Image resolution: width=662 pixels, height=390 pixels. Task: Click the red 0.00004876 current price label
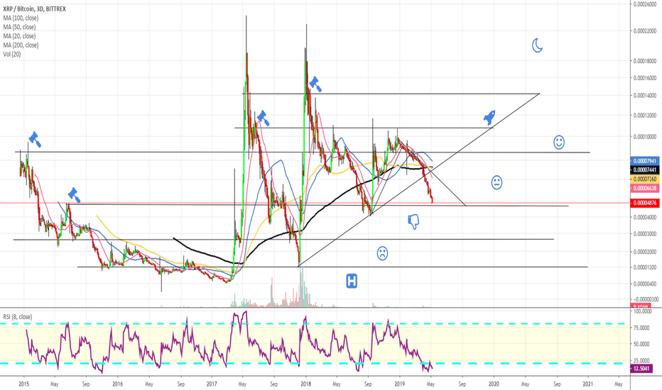click(x=644, y=204)
